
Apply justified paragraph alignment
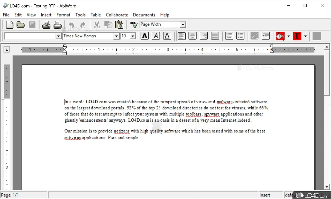point(215,36)
